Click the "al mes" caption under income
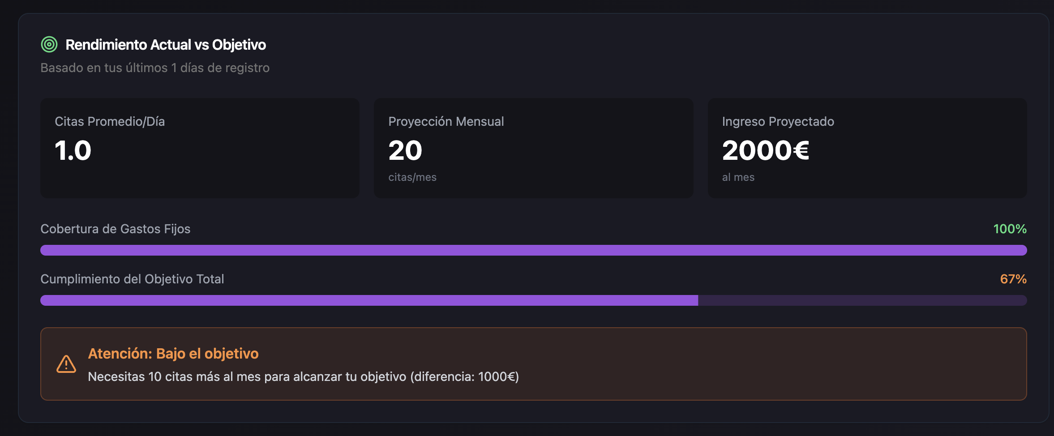Image resolution: width=1054 pixels, height=436 pixels. pos(738,177)
